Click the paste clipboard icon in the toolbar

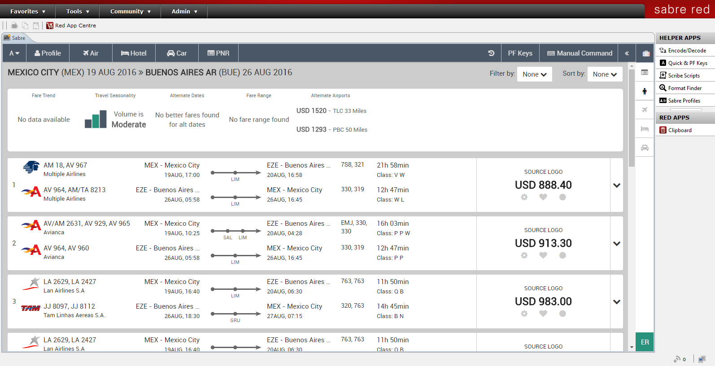(x=36, y=26)
